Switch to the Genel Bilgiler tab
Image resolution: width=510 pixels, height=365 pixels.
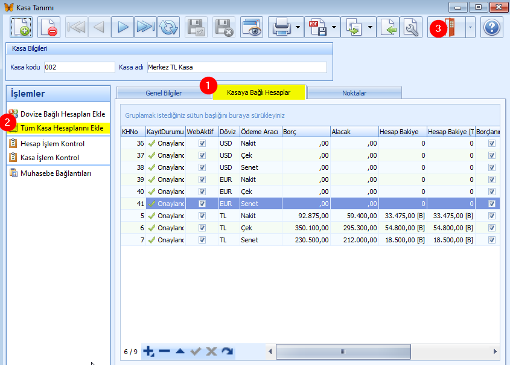coord(164,93)
